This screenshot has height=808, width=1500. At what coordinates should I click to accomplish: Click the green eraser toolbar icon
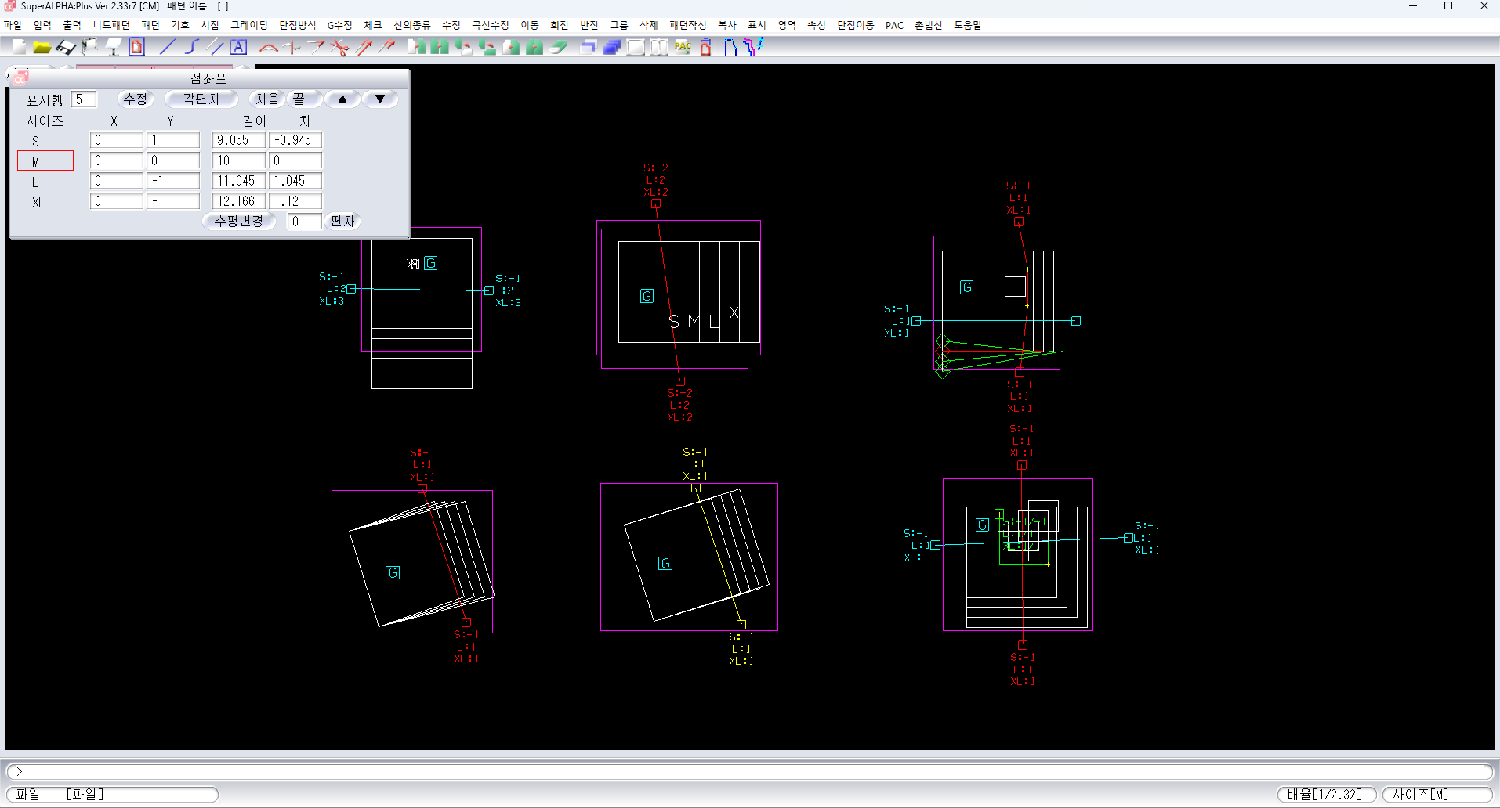coord(558,48)
